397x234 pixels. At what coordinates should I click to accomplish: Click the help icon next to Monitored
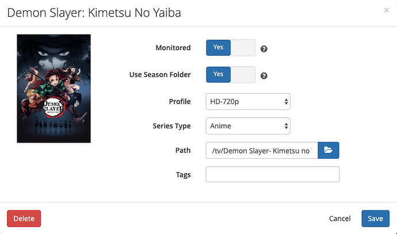click(264, 49)
